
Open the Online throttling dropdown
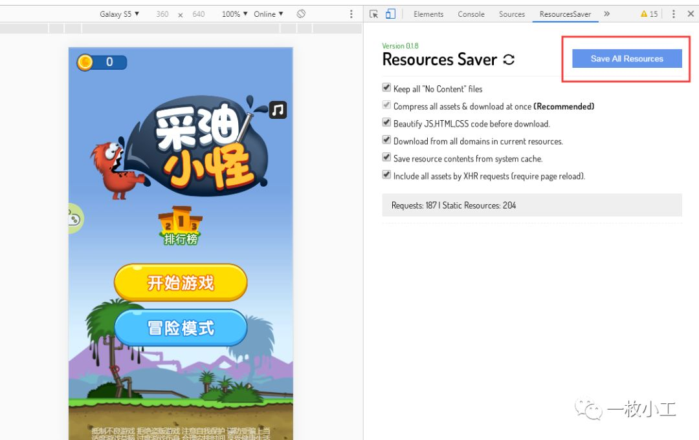tap(269, 14)
